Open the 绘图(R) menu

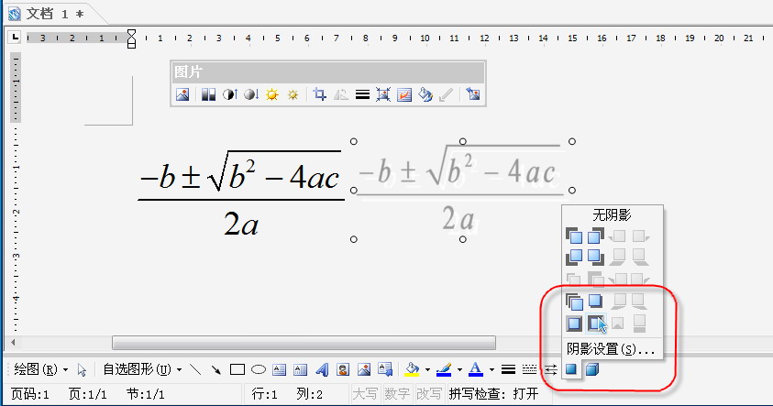click(41, 369)
